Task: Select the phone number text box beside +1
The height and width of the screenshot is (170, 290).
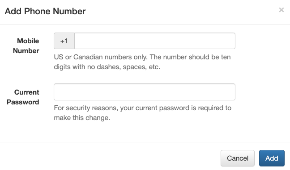Action: tap(155, 41)
